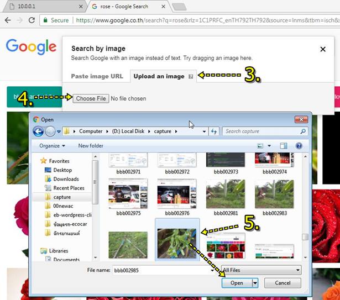This screenshot has height=300, width=340.
Task: Select Libraries in navigation pane
Action: [x=54, y=251]
